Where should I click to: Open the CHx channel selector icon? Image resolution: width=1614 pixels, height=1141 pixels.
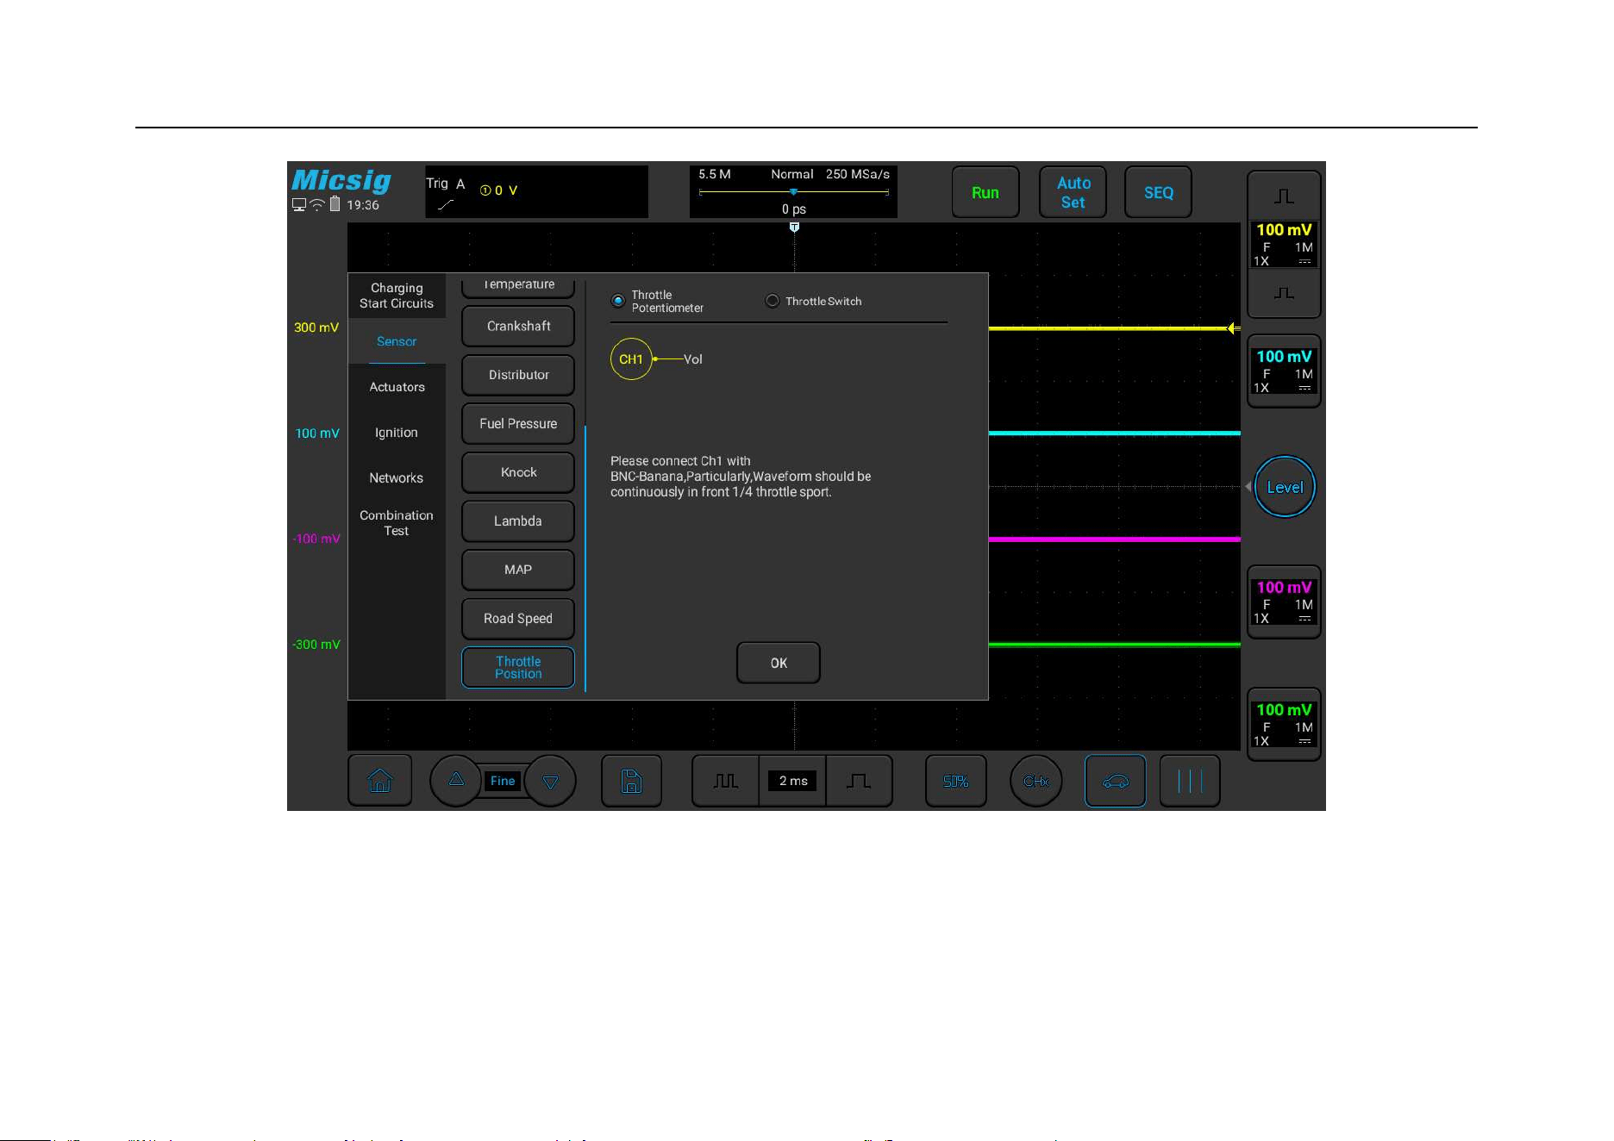click(x=1035, y=781)
